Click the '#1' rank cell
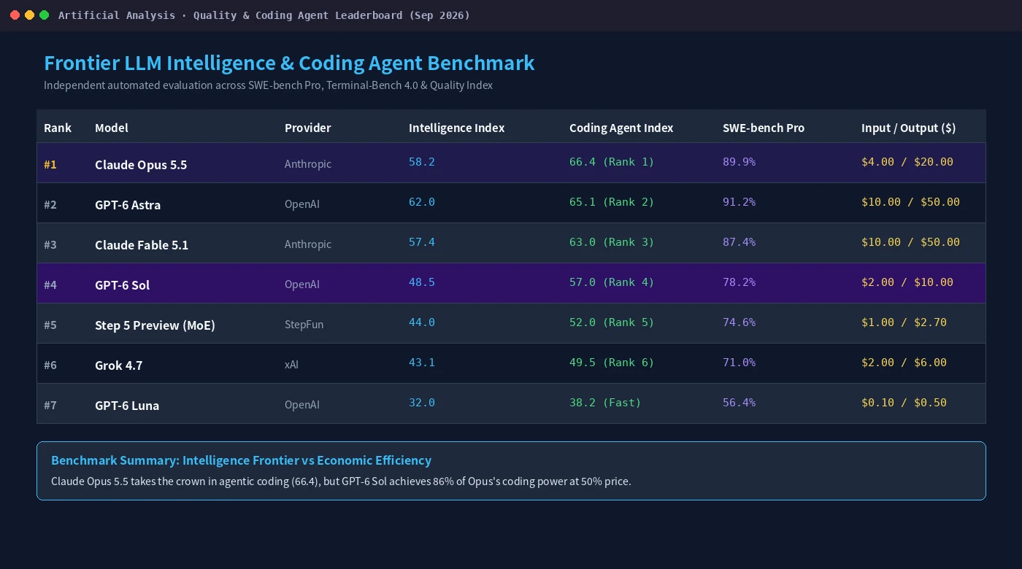This screenshot has width=1022, height=569. [x=50, y=164]
